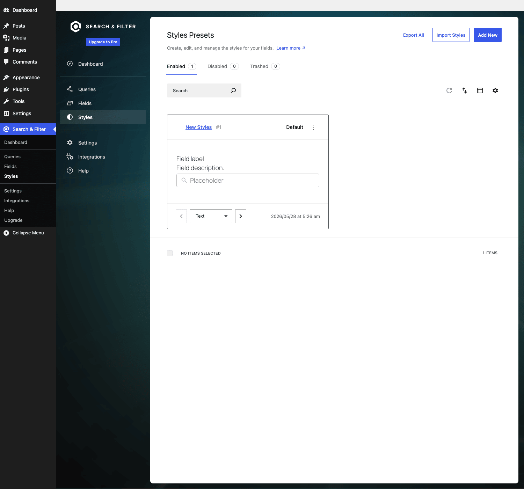Screen dimensions: 524x489
Task: Click the Media icon in the WP menu
Action: [6, 38]
